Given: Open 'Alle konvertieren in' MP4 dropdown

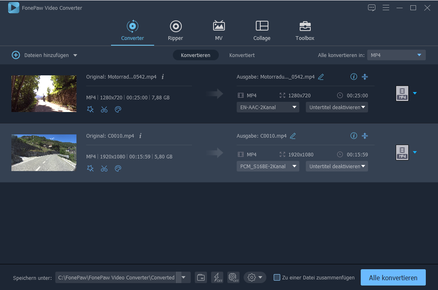Looking at the screenshot, I should coord(396,55).
